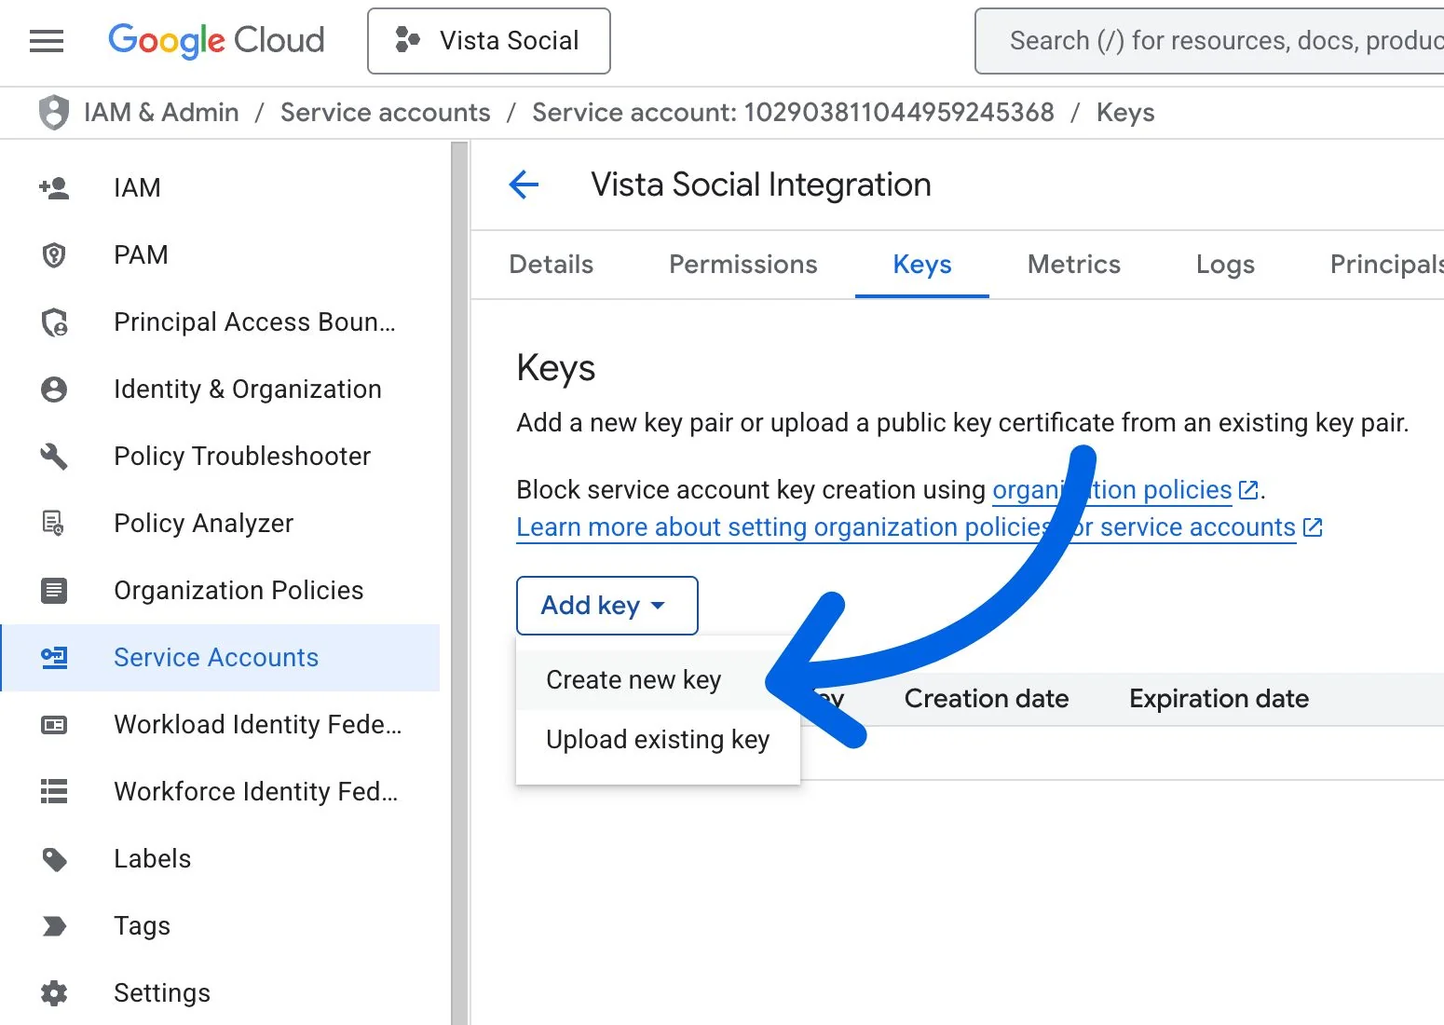The image size is (1444, 1025).
Task: Open Policy Troubleshooter sidebar item
Action: pos(220,457)
